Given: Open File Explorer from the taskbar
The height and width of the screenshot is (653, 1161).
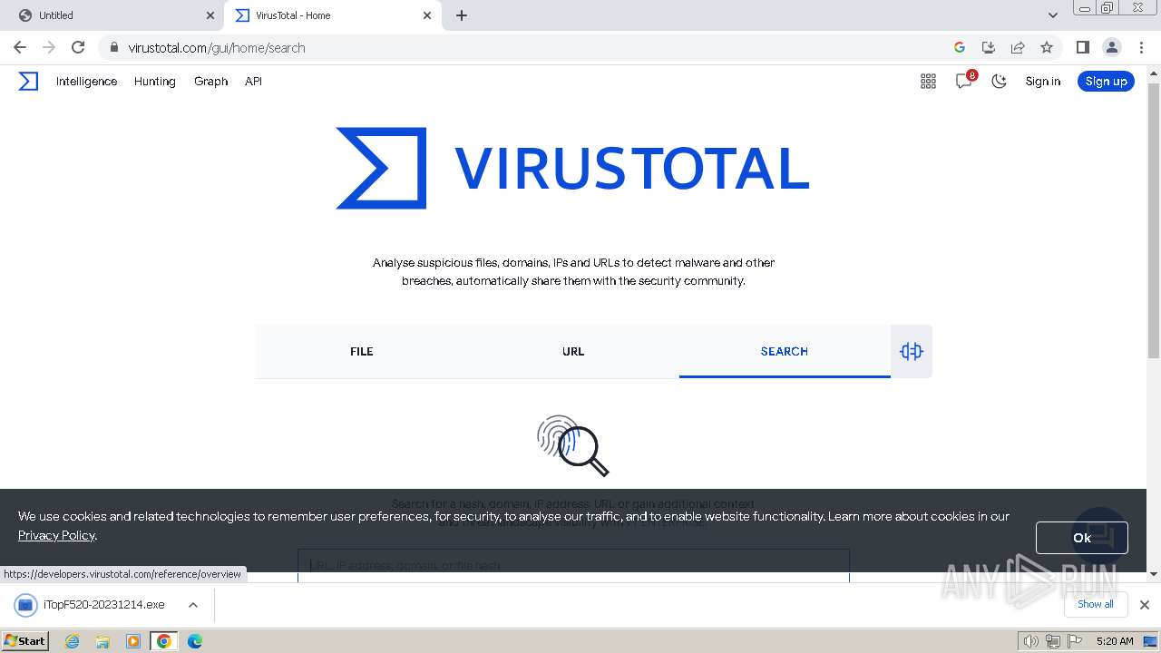Looking at the screenshot, I should [x=102, y=641].
